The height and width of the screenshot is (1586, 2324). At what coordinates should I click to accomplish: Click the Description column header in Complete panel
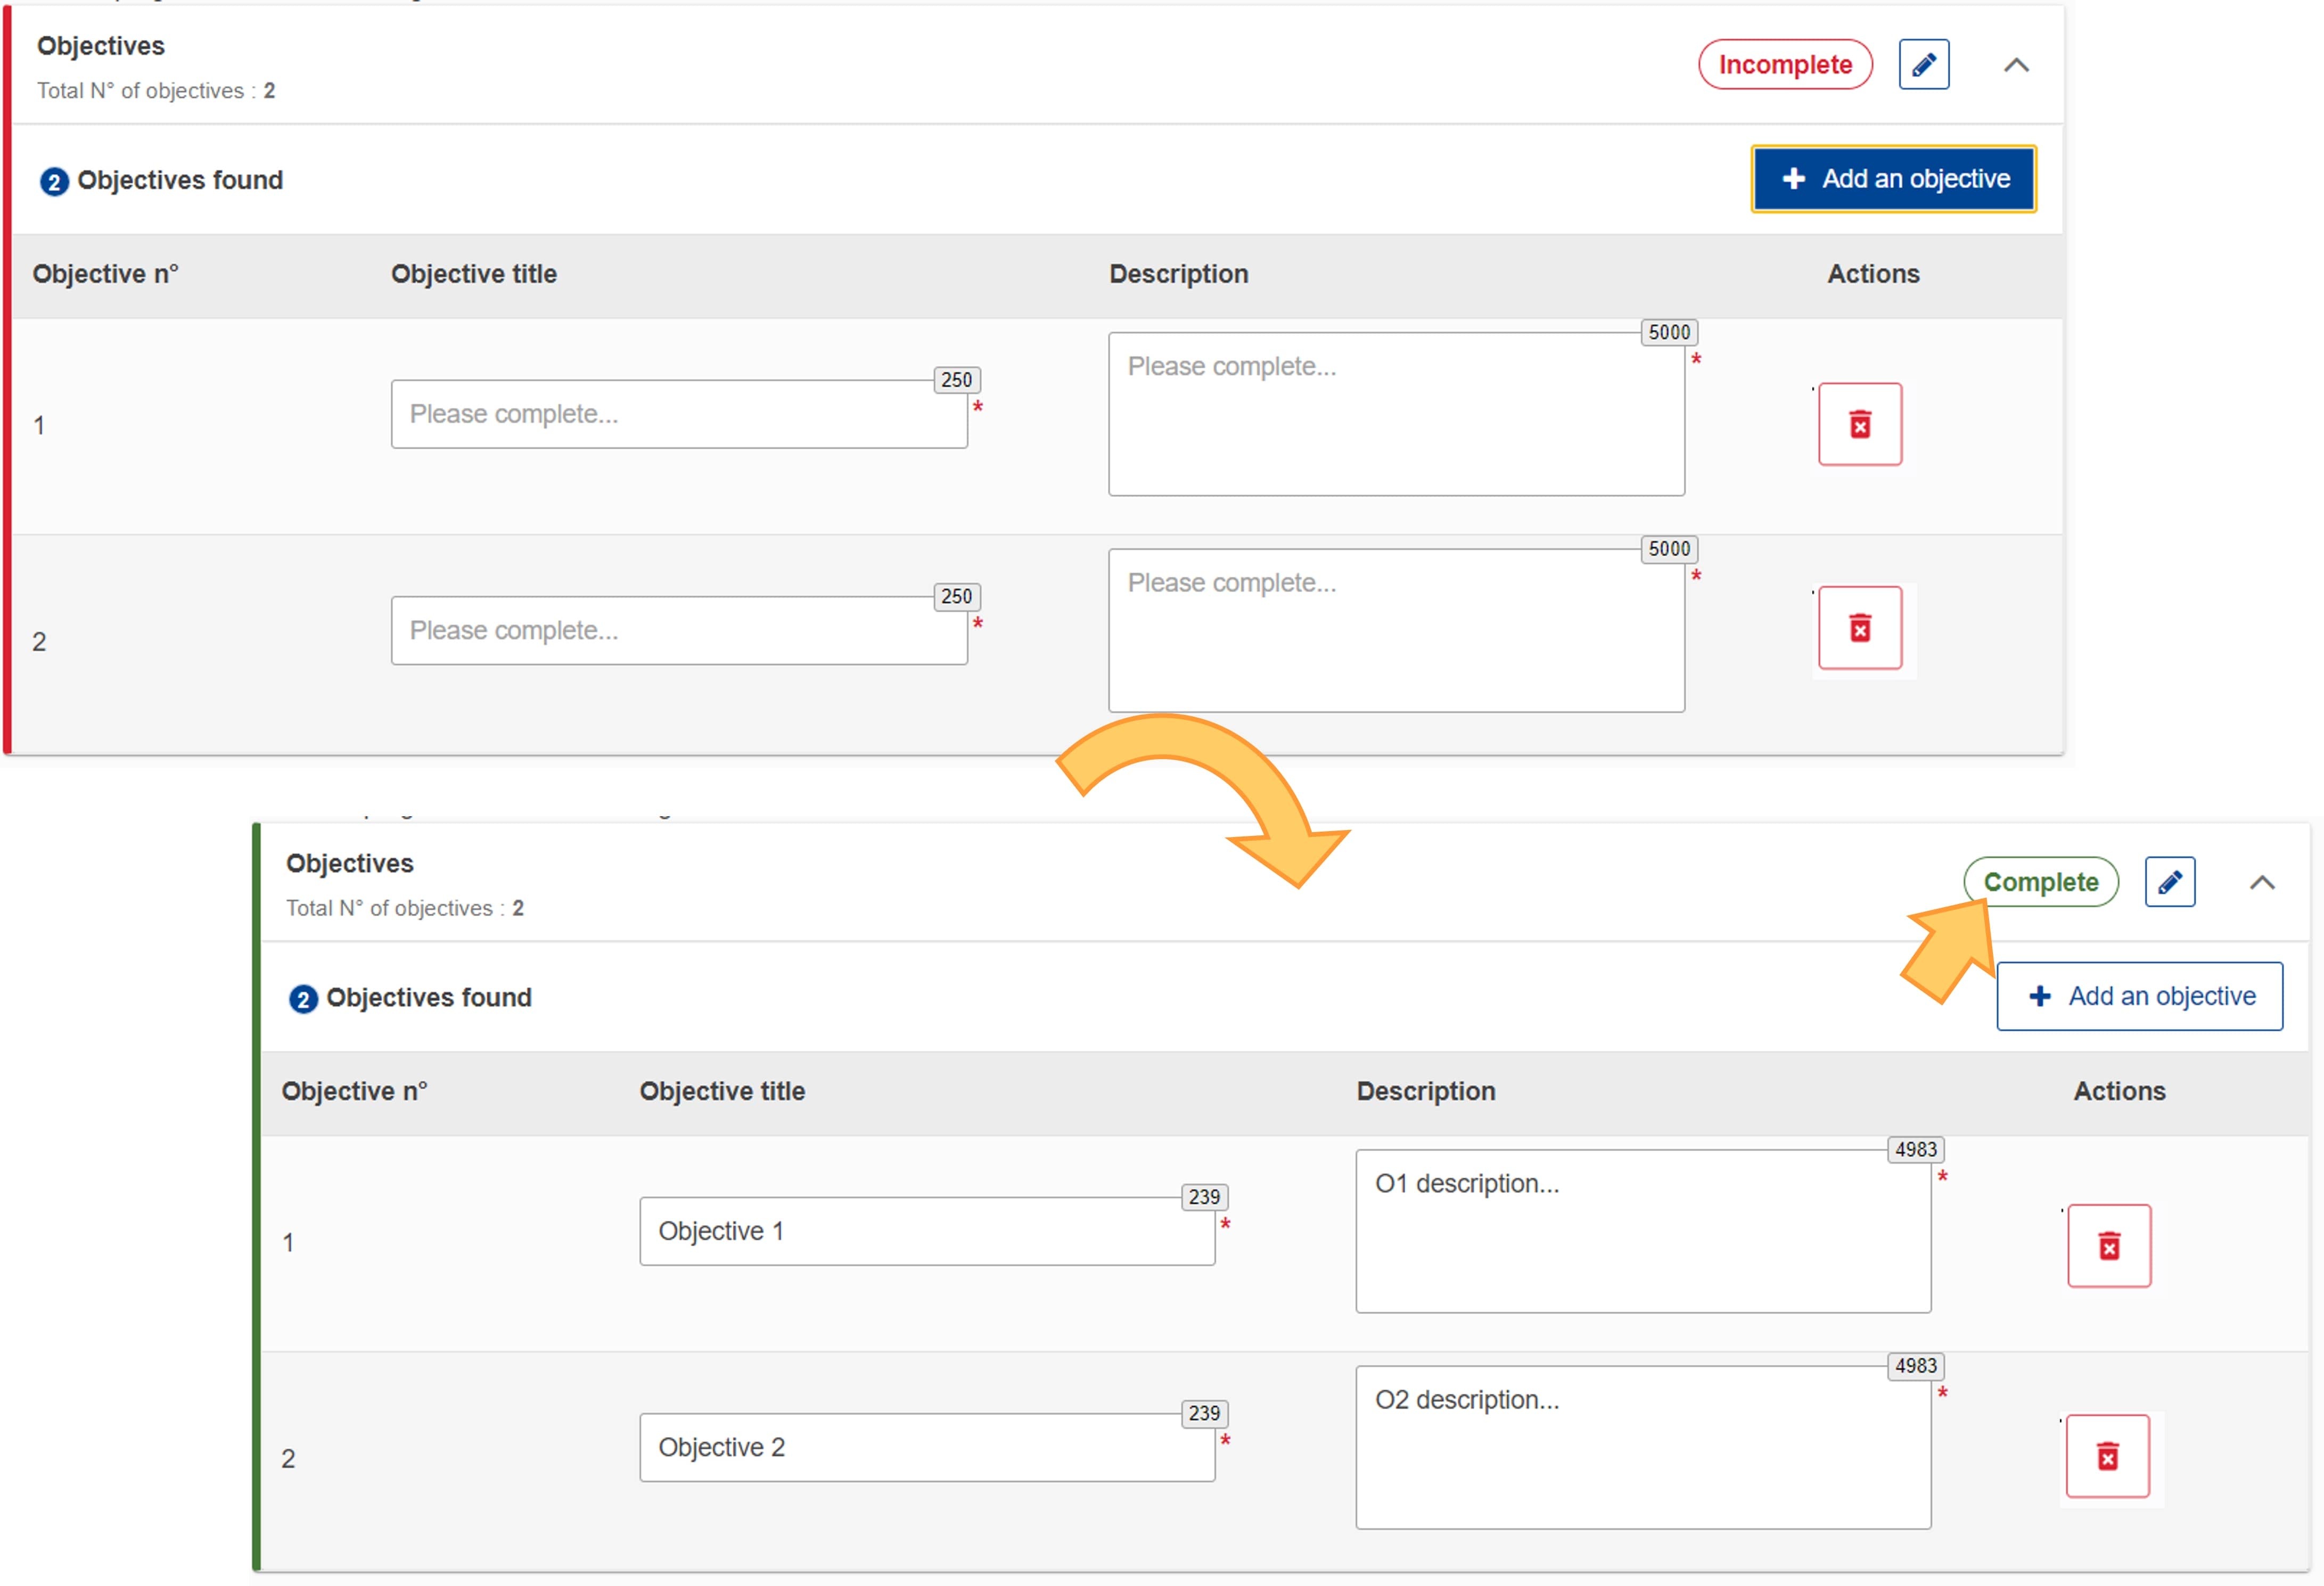click(1426, 1091)
